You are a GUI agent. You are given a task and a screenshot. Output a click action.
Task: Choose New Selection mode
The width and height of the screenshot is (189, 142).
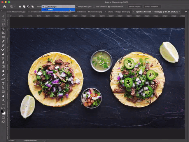(20, 7)
